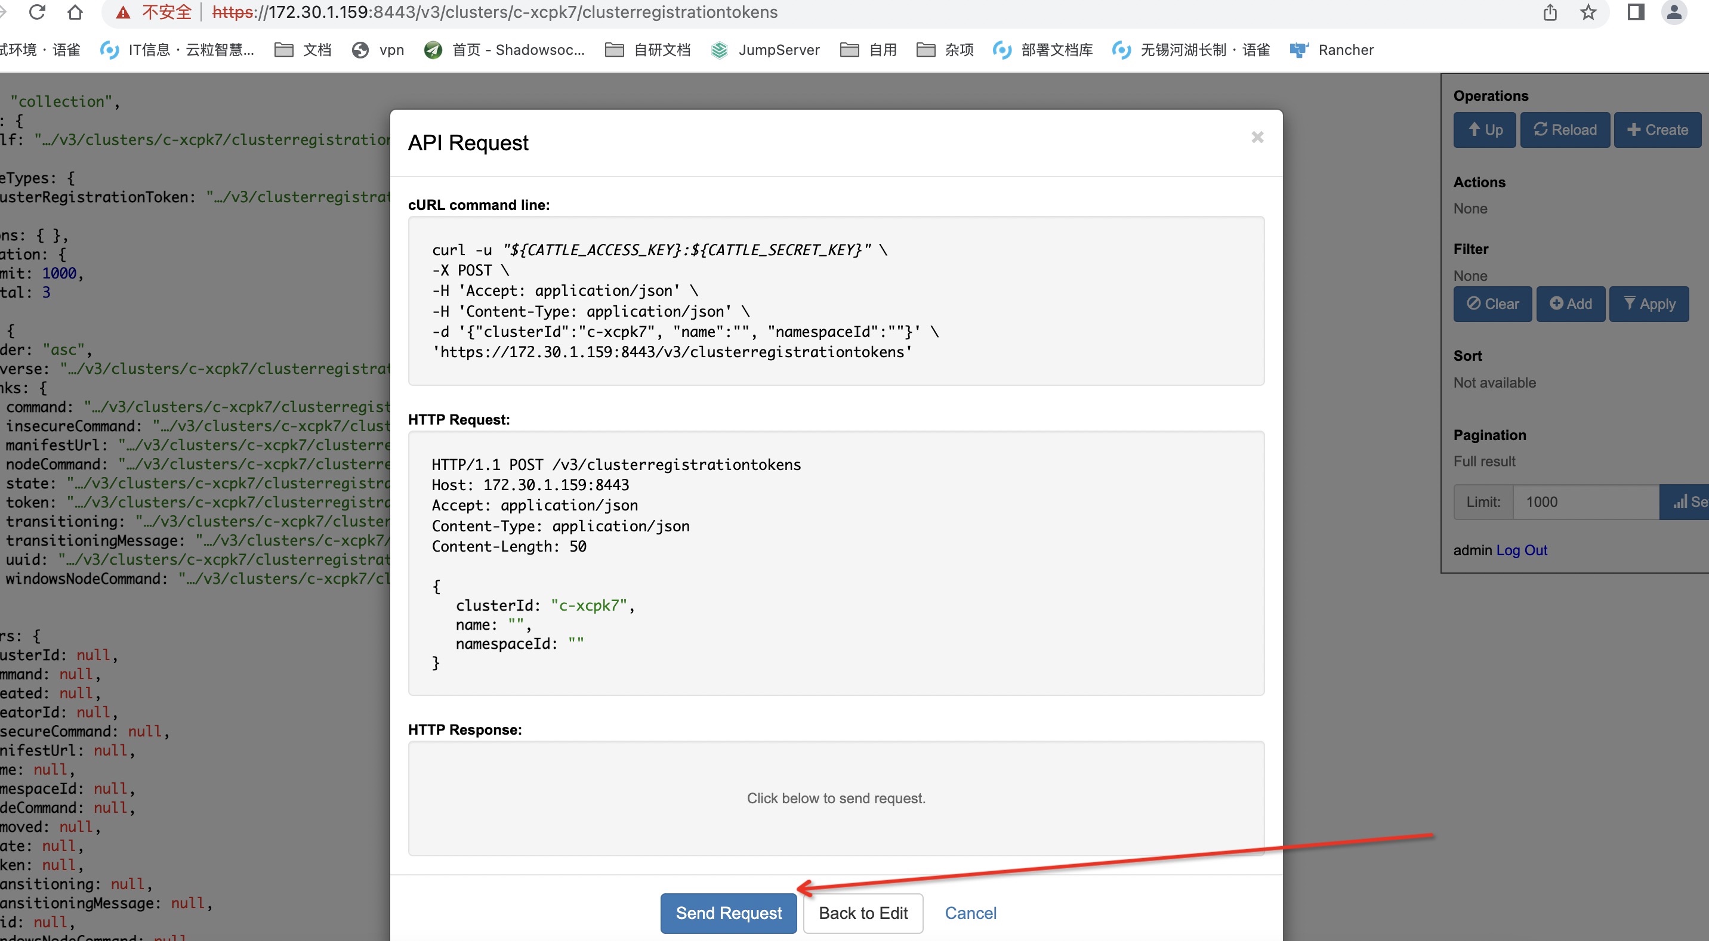
Task: Click the browser reload icon
Action: point(37,12)
